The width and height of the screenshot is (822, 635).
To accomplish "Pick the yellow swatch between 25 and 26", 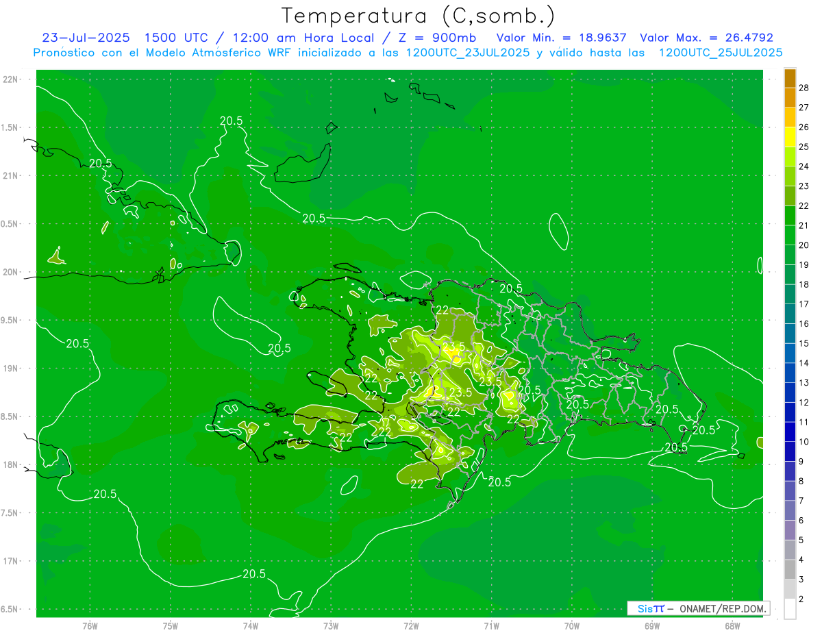I will point(790,137).
